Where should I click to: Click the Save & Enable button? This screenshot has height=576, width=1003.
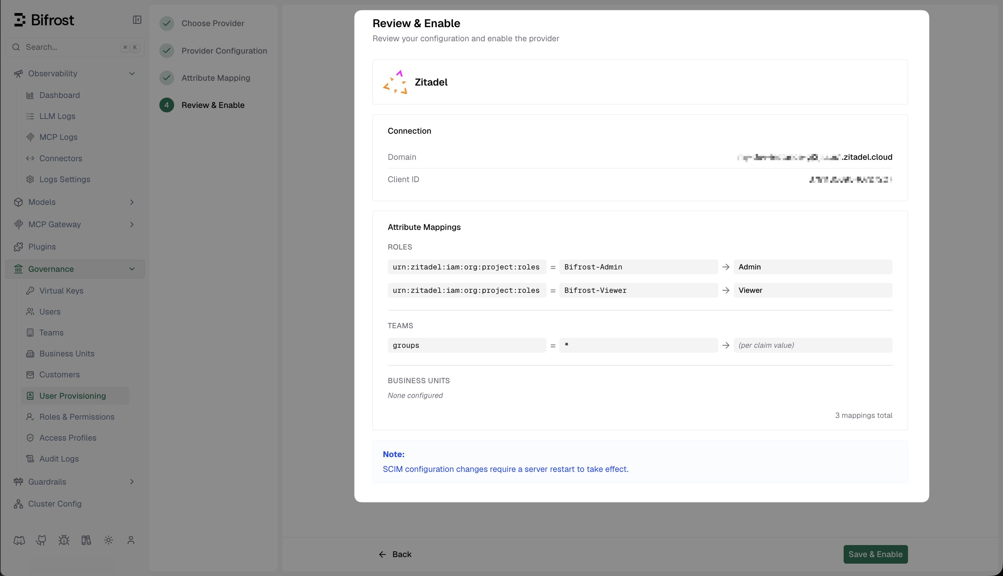(875, 554)
